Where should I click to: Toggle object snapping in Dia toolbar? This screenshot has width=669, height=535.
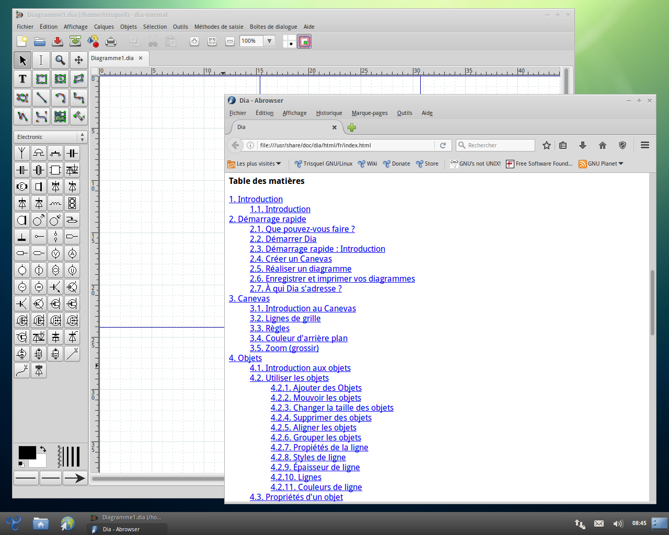point(304,41)
